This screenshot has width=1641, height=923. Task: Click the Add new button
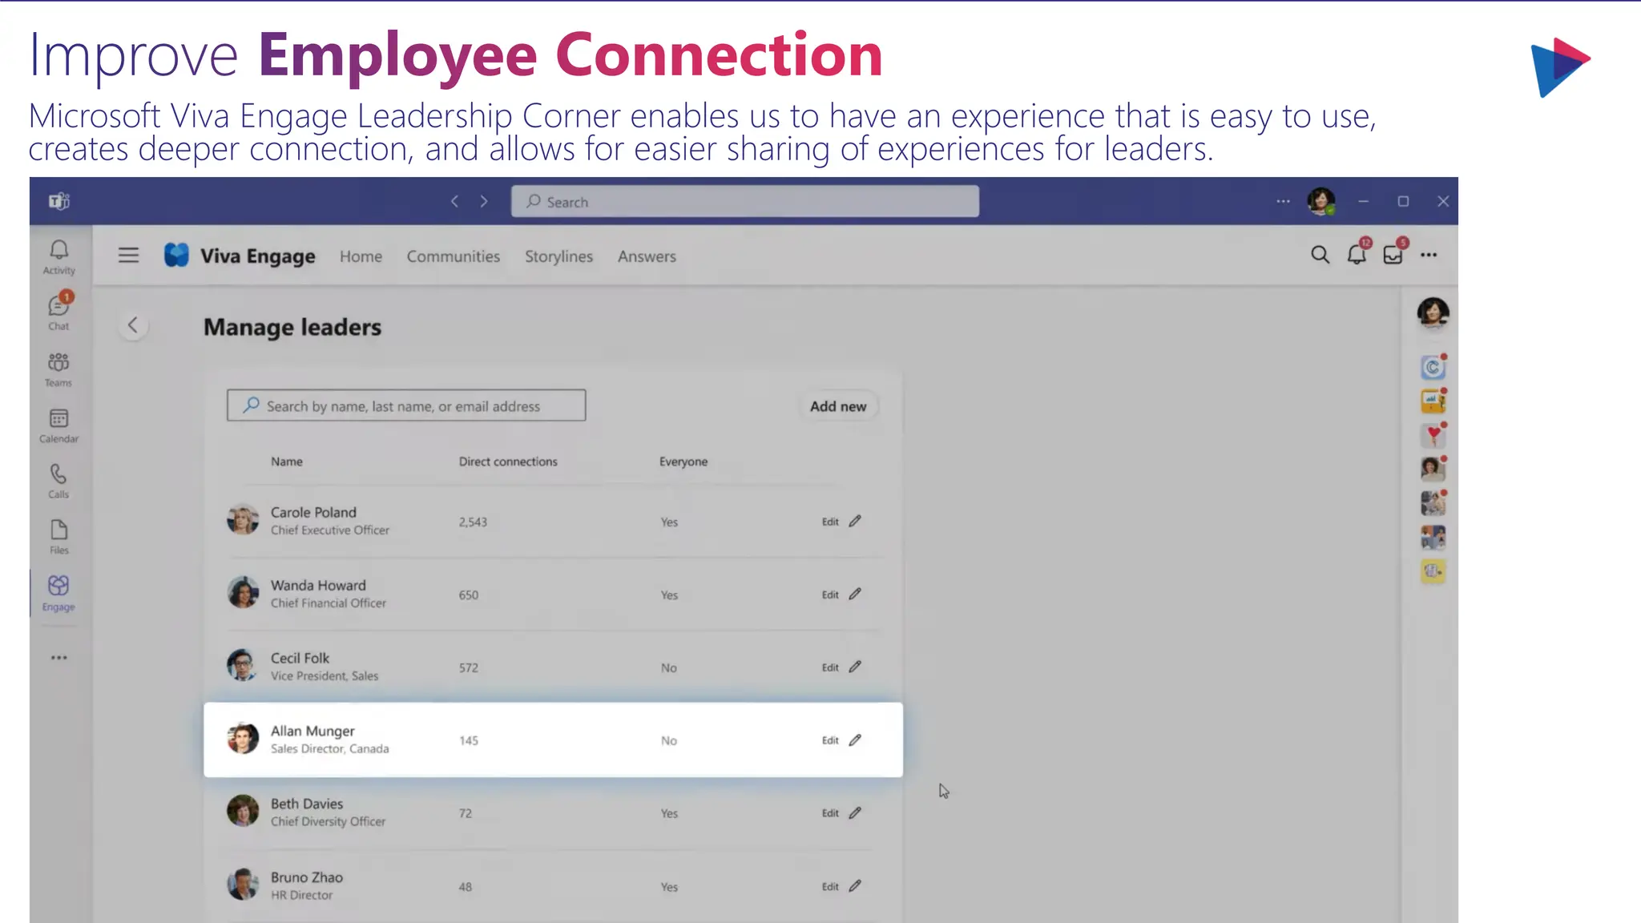click(x=838, y=406)
